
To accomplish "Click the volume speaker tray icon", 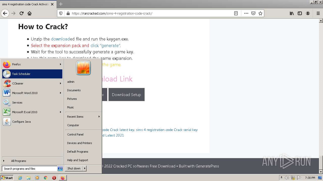I will pyautogui.click(x=287, y=178).
